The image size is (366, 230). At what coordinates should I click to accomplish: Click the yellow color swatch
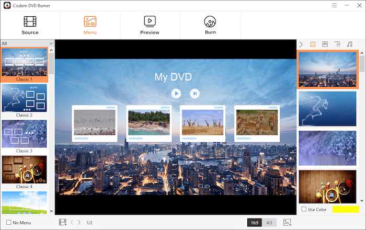[346, 209]
